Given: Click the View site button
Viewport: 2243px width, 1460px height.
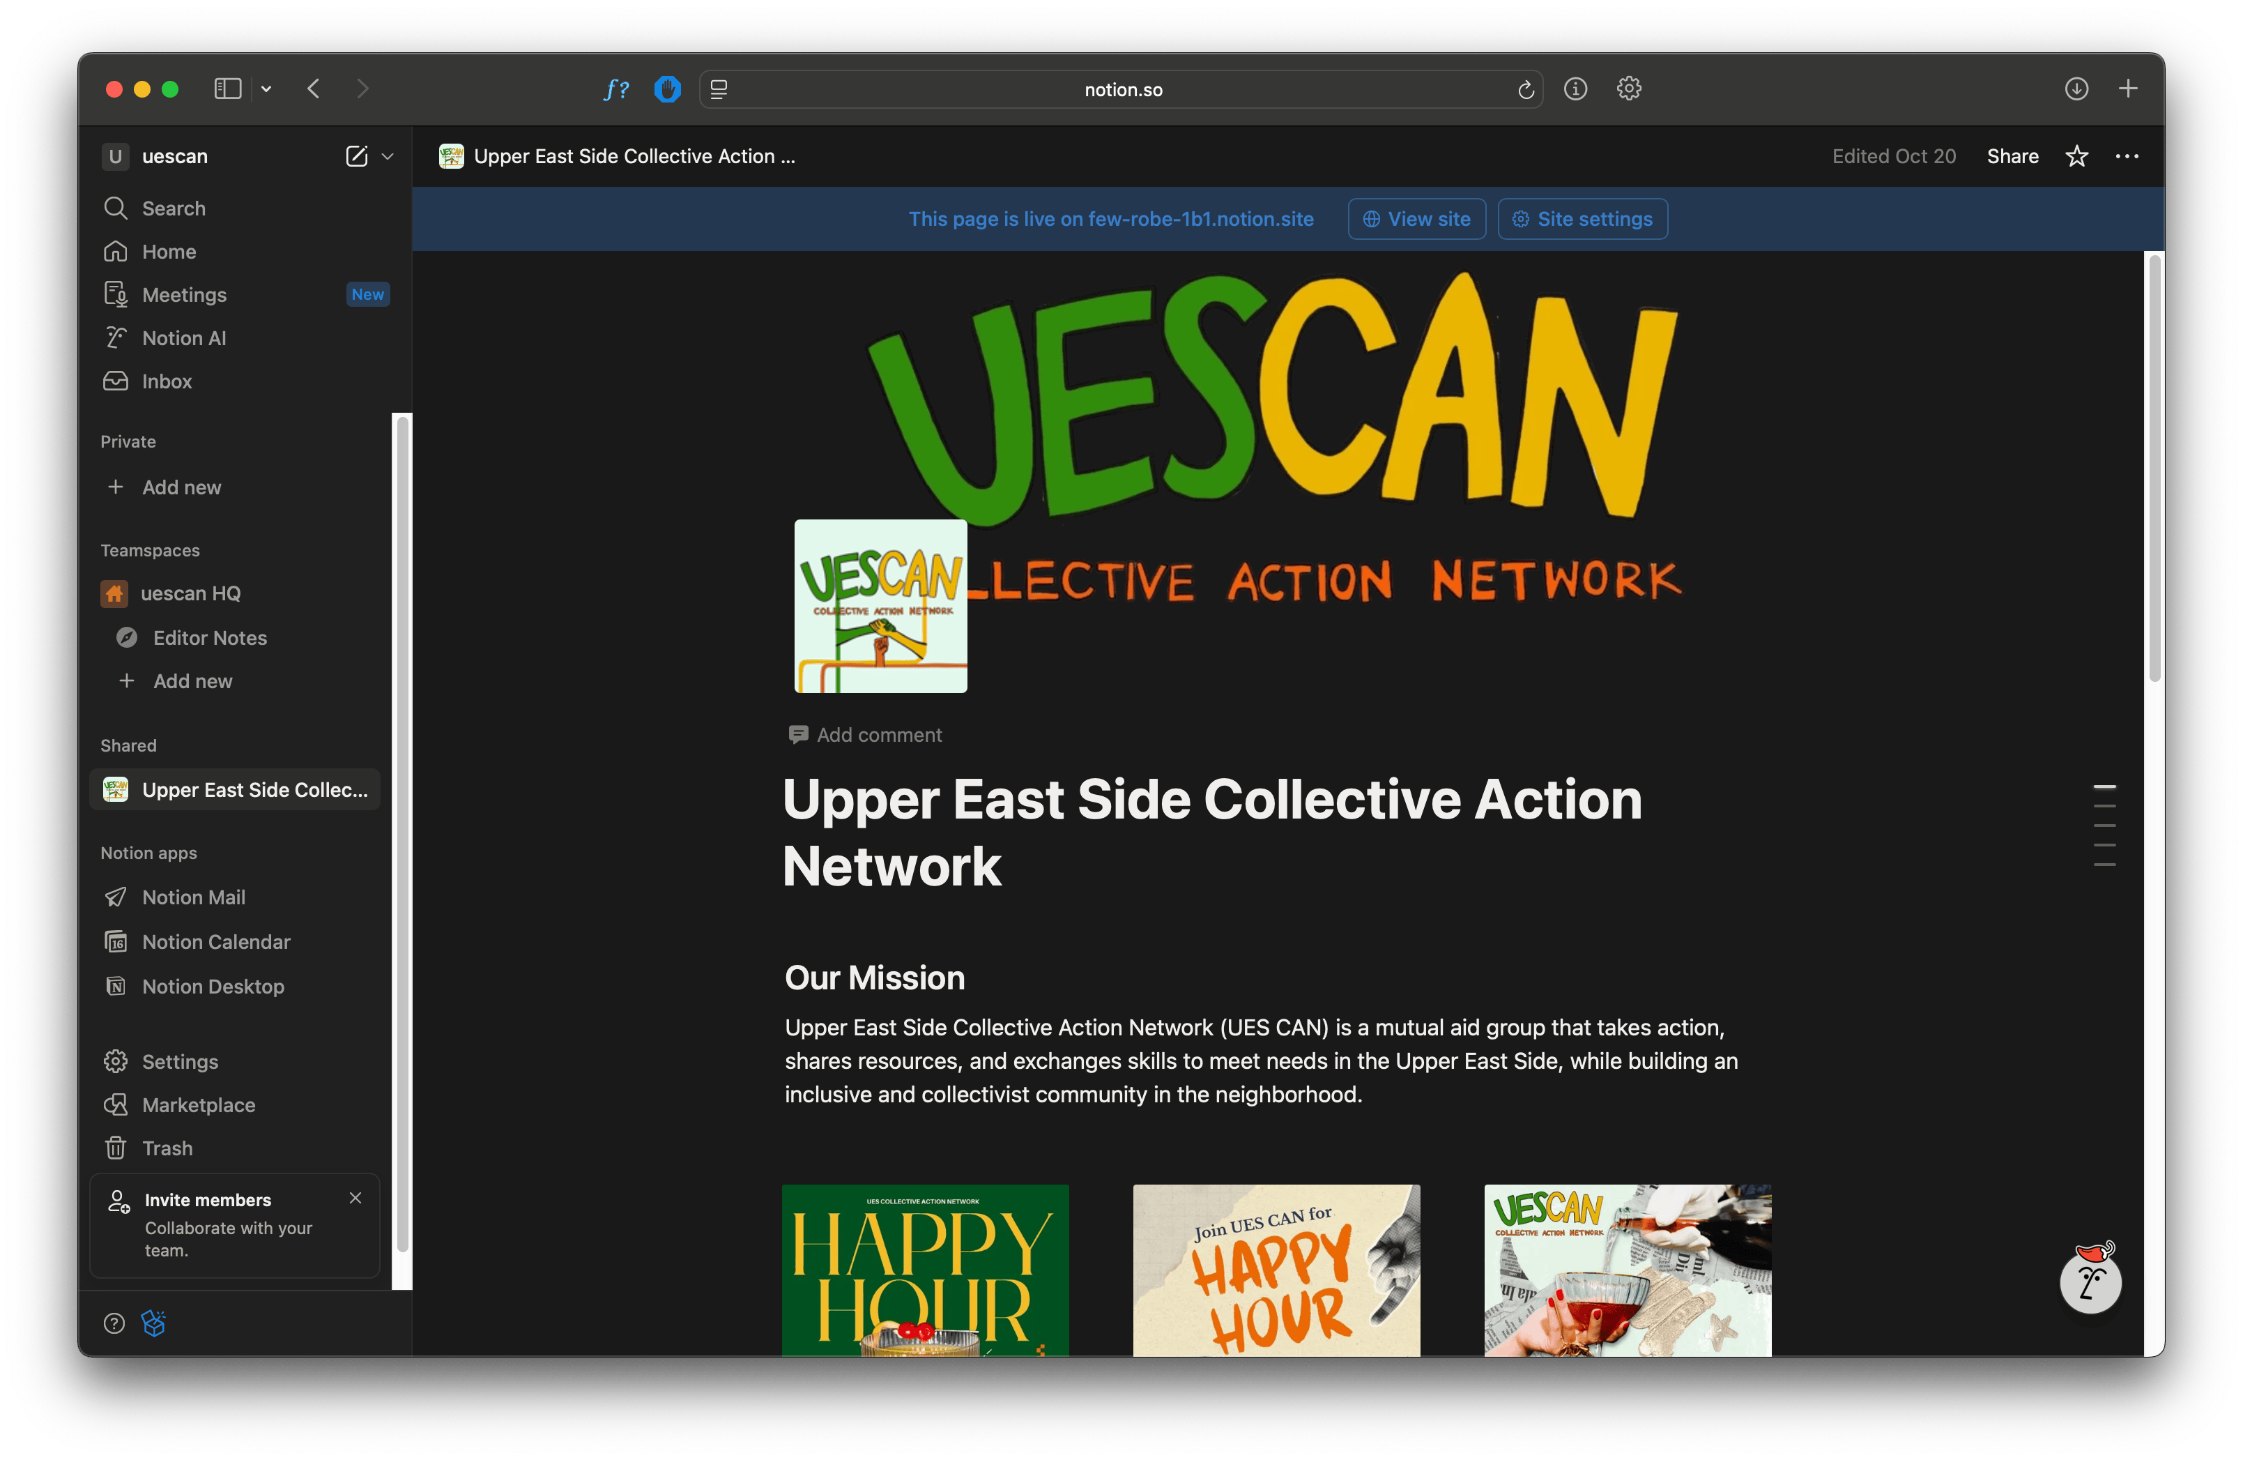Looking at the screenshot, I should coord(1416,219).
